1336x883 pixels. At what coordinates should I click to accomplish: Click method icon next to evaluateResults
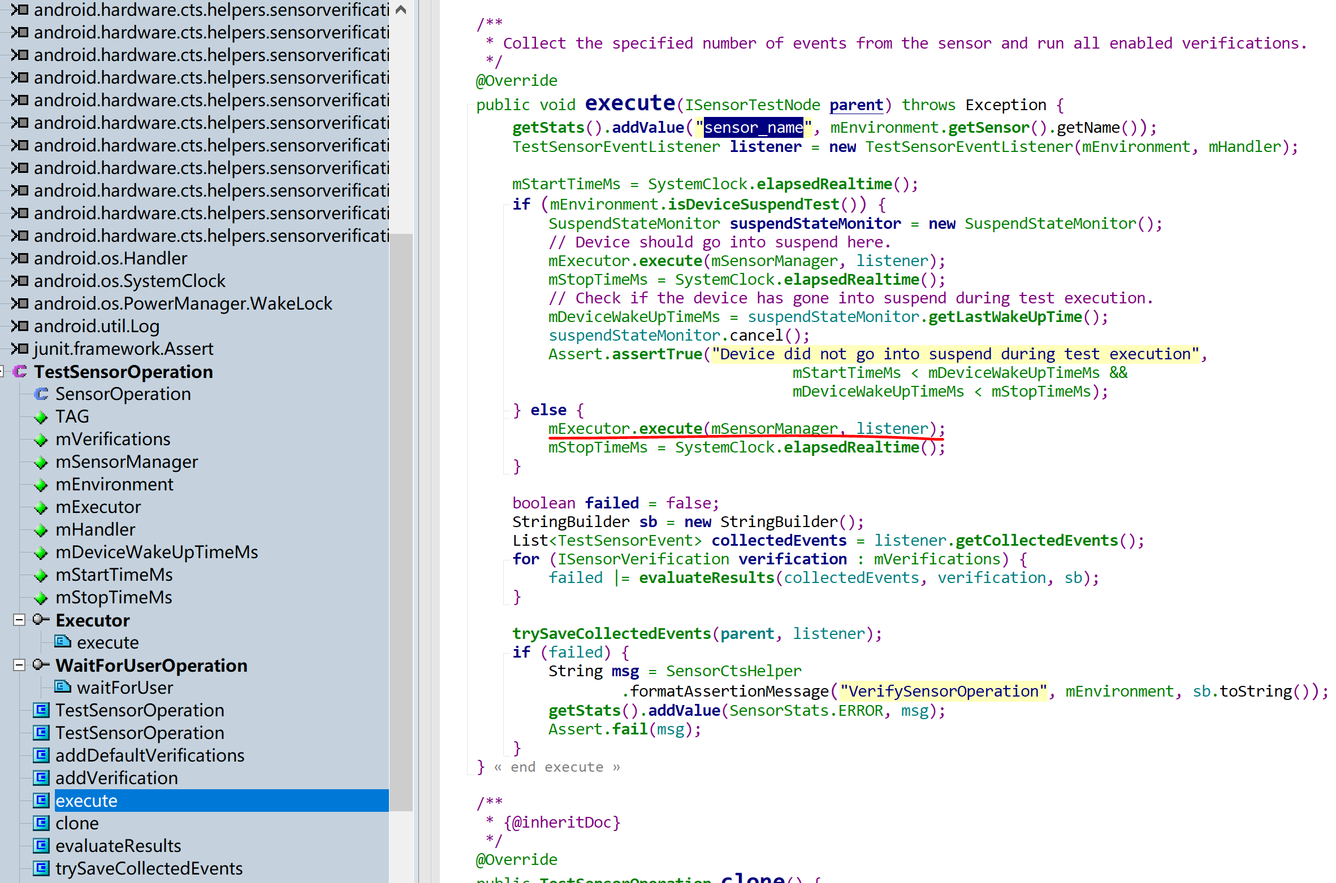(x=41, y=846)
